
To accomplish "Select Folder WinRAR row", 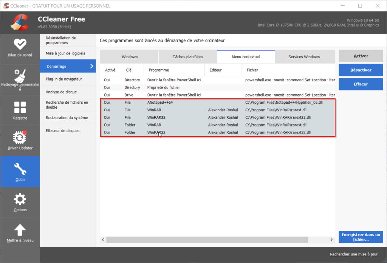I will pos(217,125).
